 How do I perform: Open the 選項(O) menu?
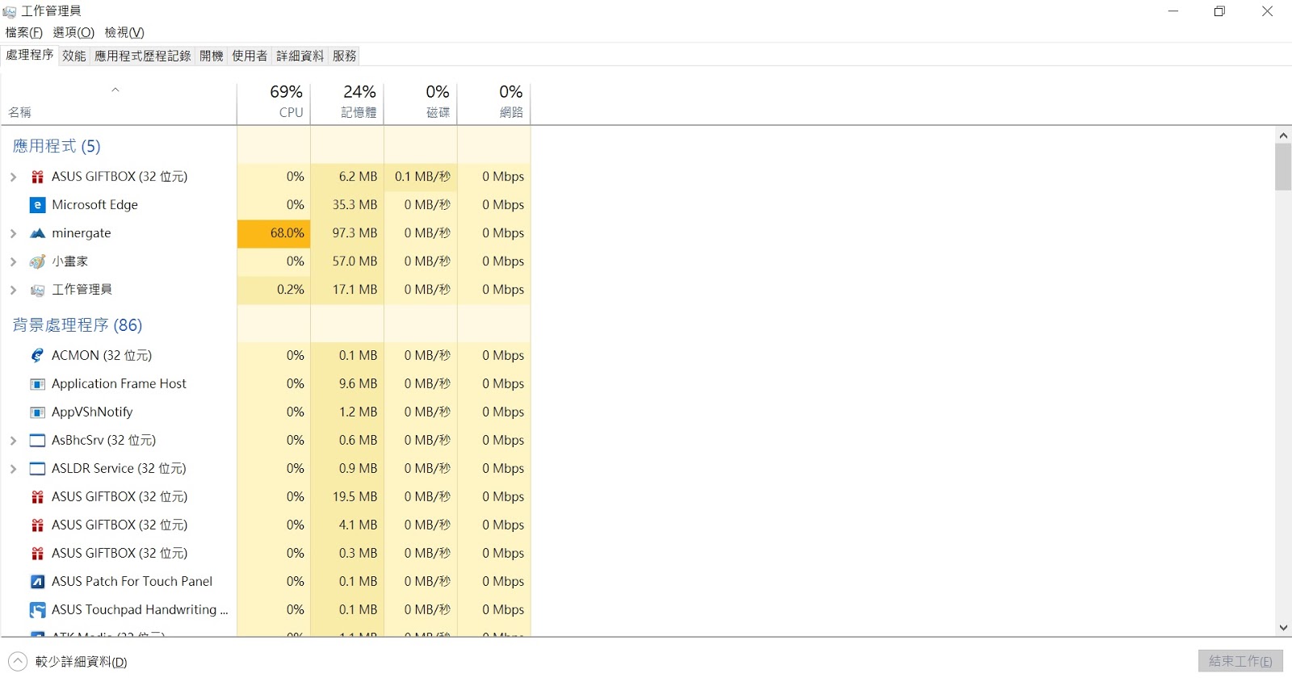[73, 32]
